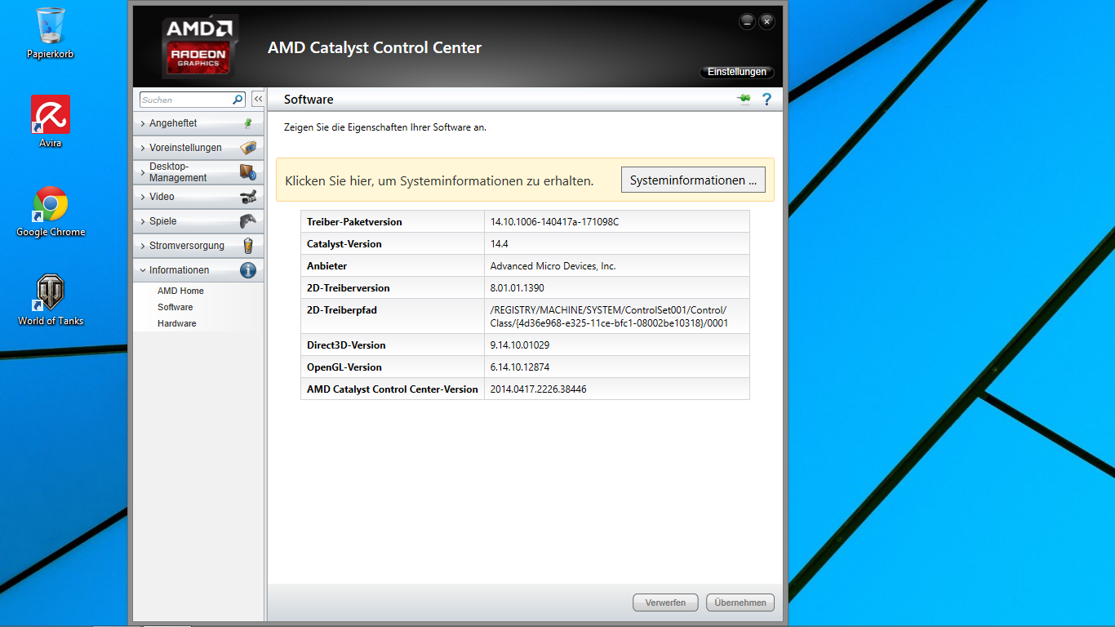Click the 2D-Treiberversion label cell

point(393,288)
